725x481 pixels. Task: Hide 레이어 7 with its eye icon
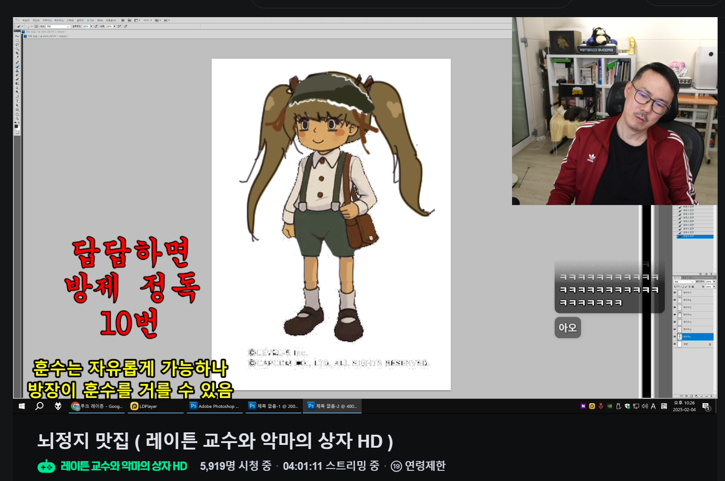point(675,293)
